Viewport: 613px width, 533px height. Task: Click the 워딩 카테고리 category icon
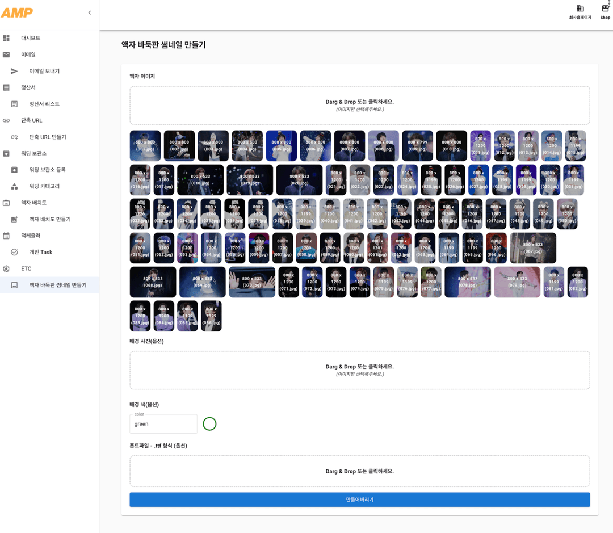(15, 186)
